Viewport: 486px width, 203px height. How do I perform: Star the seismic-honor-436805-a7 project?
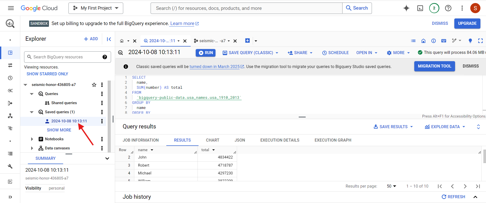pyautogui.click(x=94, y=85)
